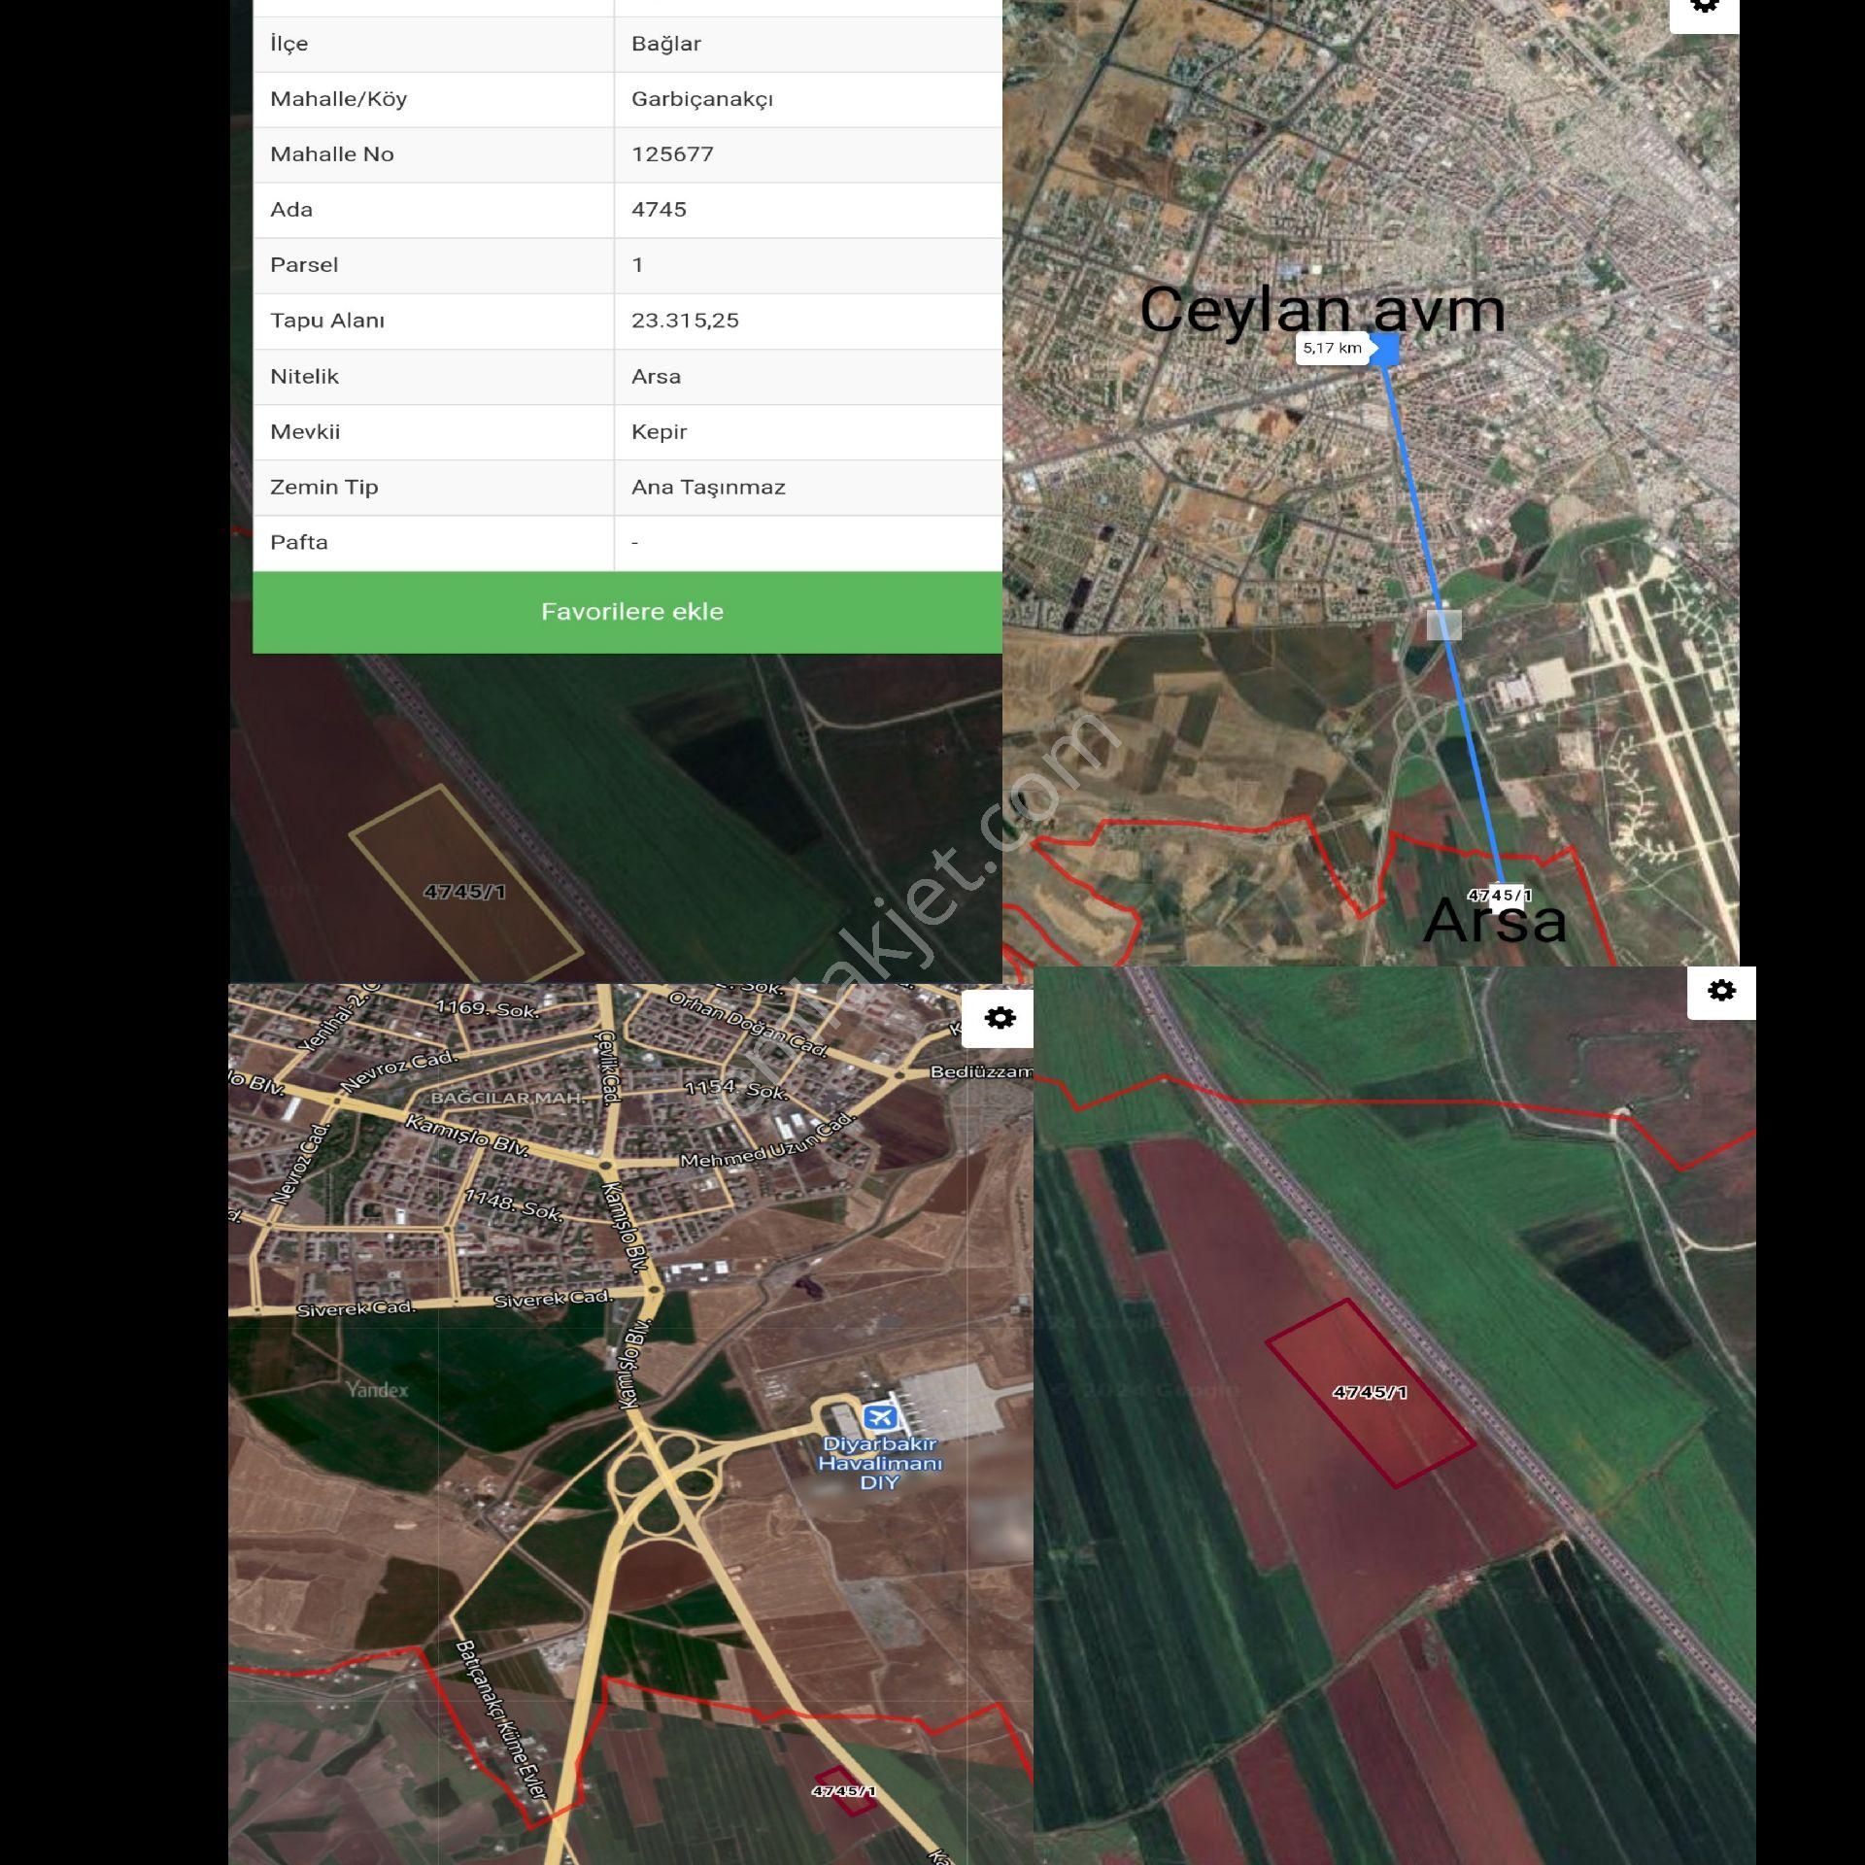Click the Zemin Tip row label
The image size is (1865, 1865).
click(323, 488)
